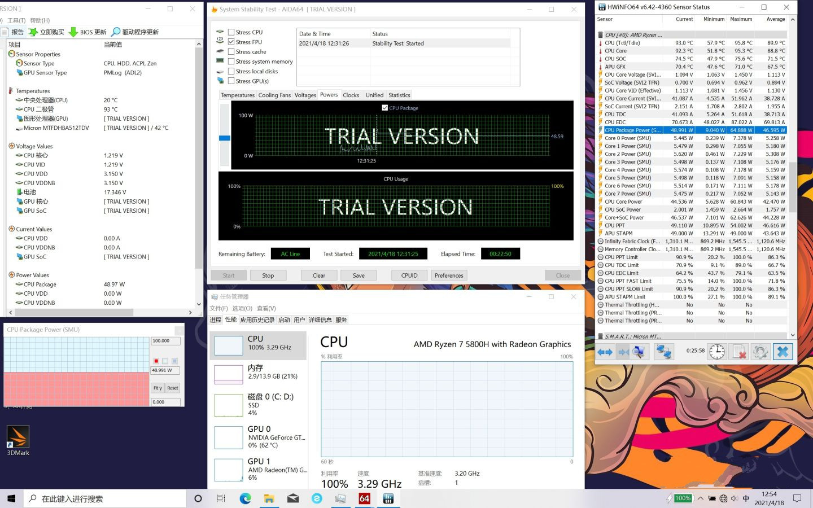
Task: Click HWiNFO collapse columns arrows icon
Action: point(623,352)
